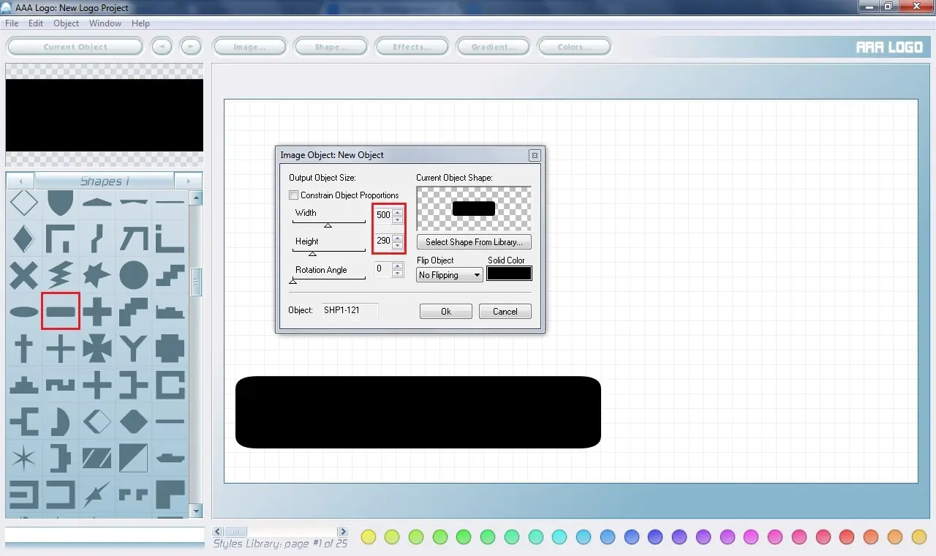Open the Solid Color black swatch
This screenshot has height=556, width=936.
pyautogui.click(x=509, y=274)
